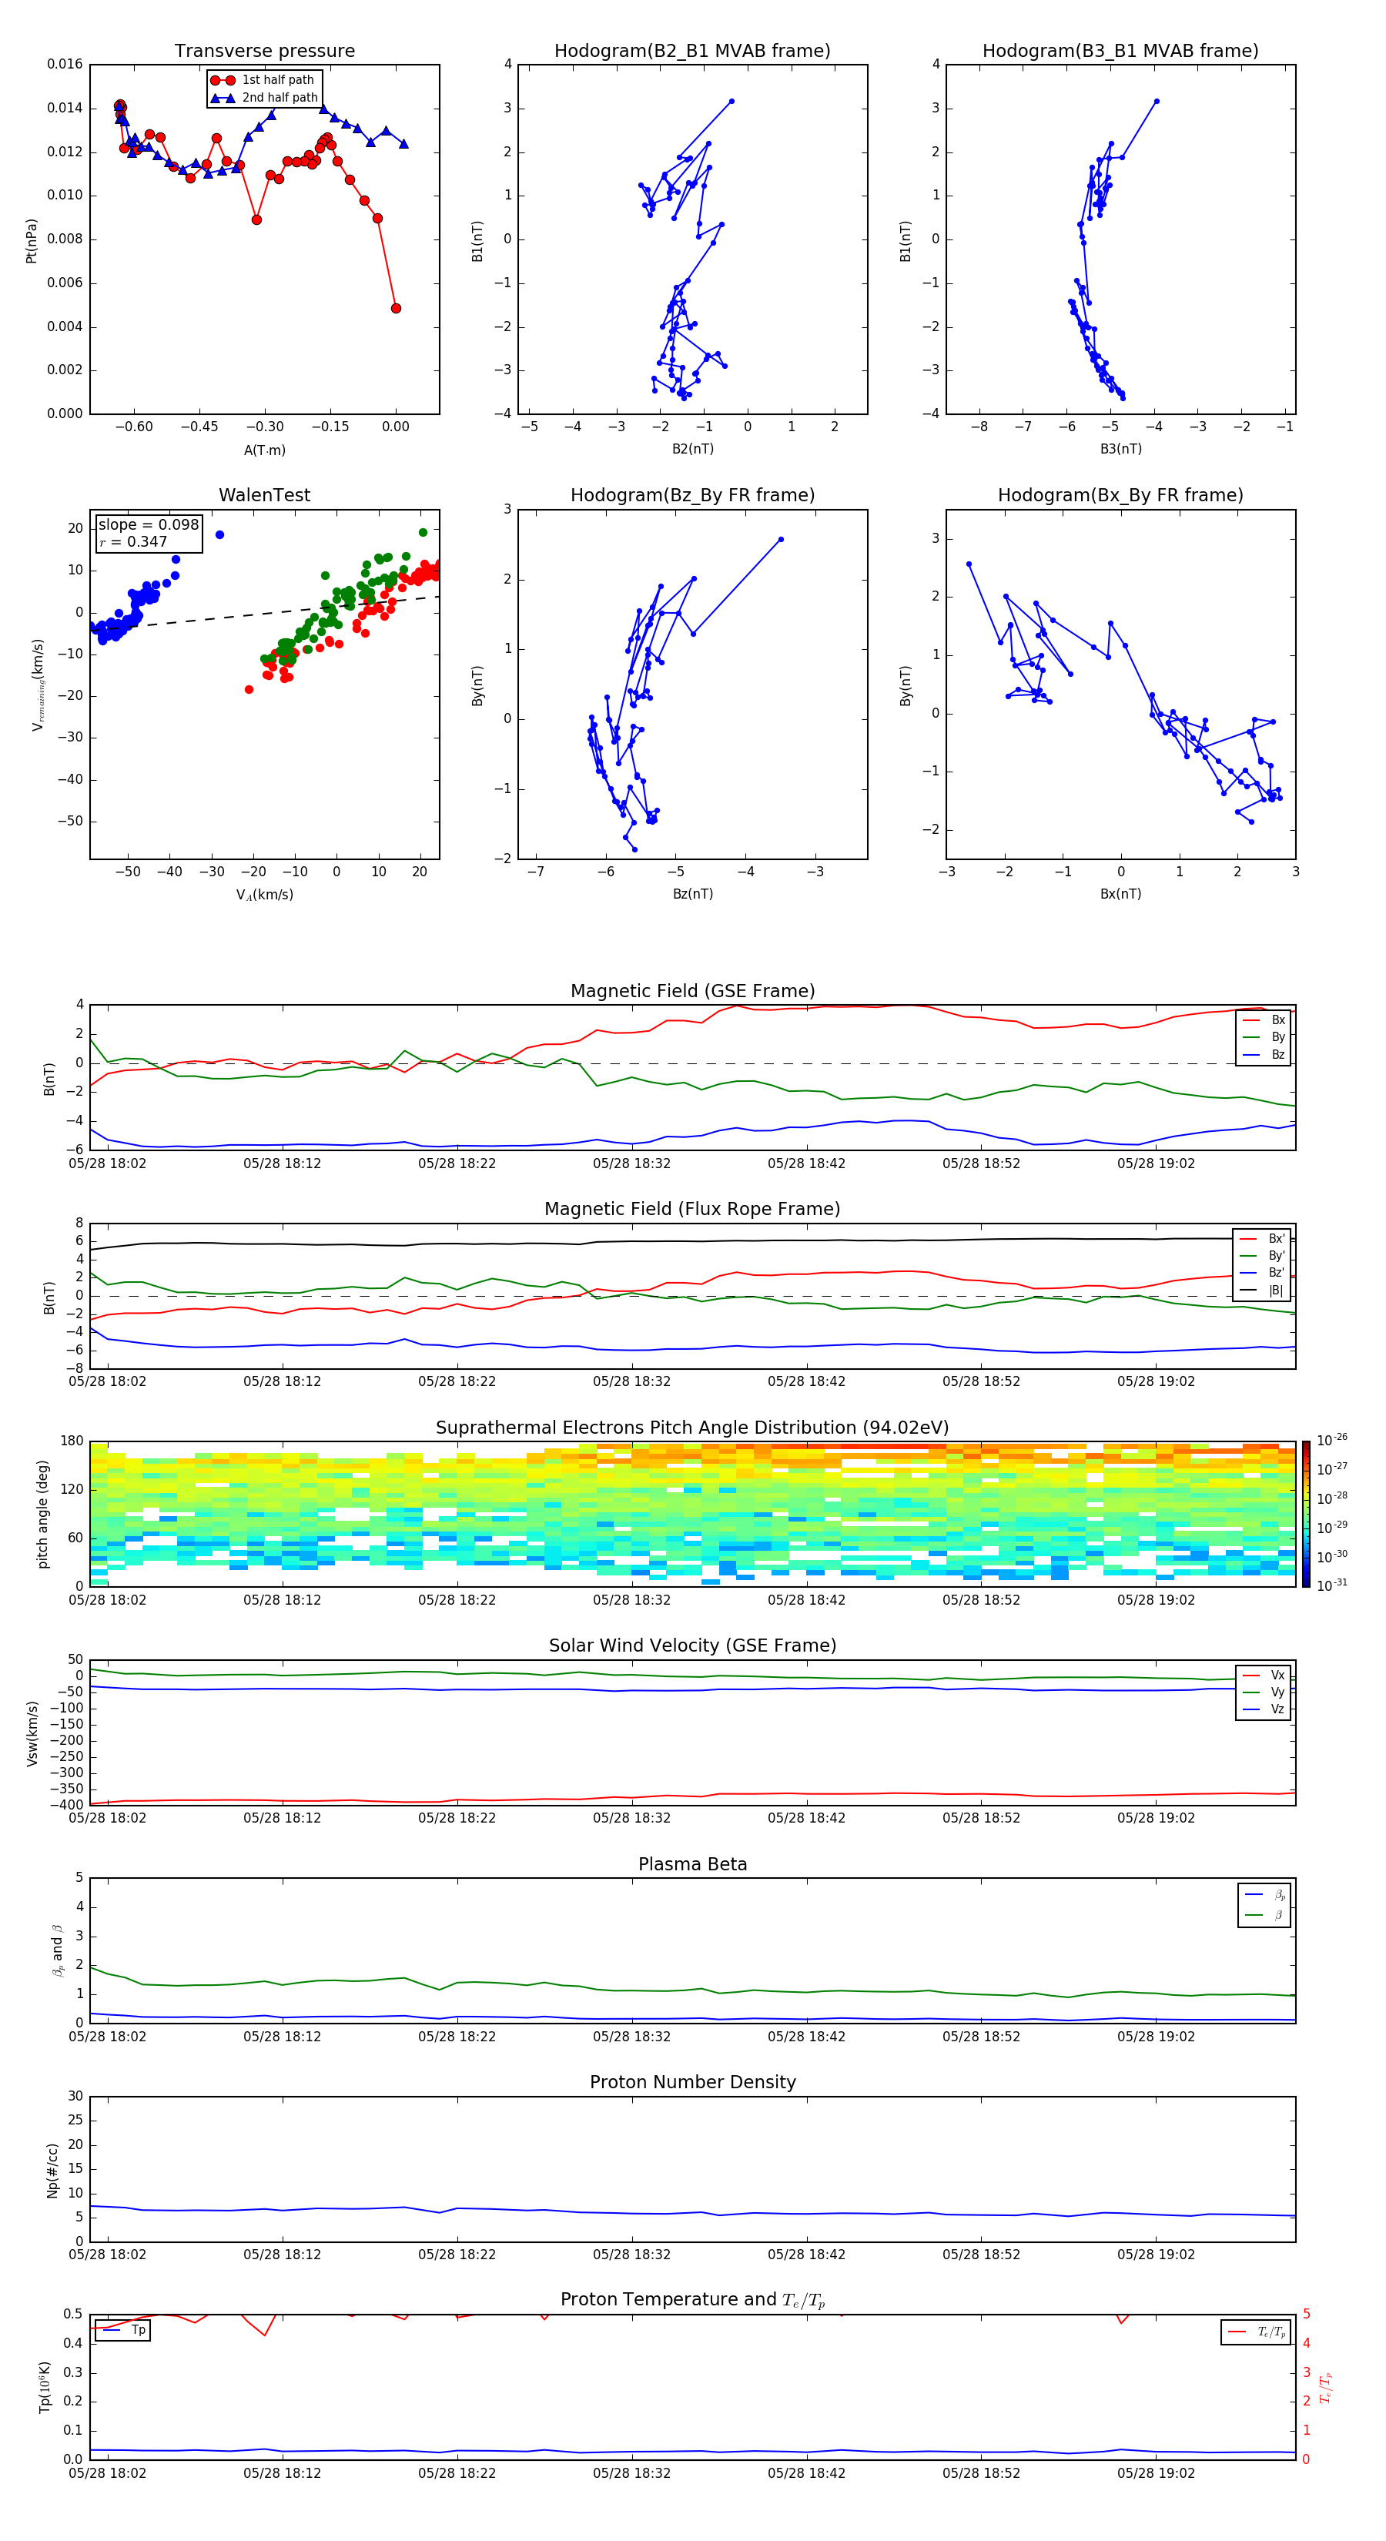1386x2541 pixels.
Task: Click the 'V_A(km/s)' x-axis label
Action: [x=264, y=895]
